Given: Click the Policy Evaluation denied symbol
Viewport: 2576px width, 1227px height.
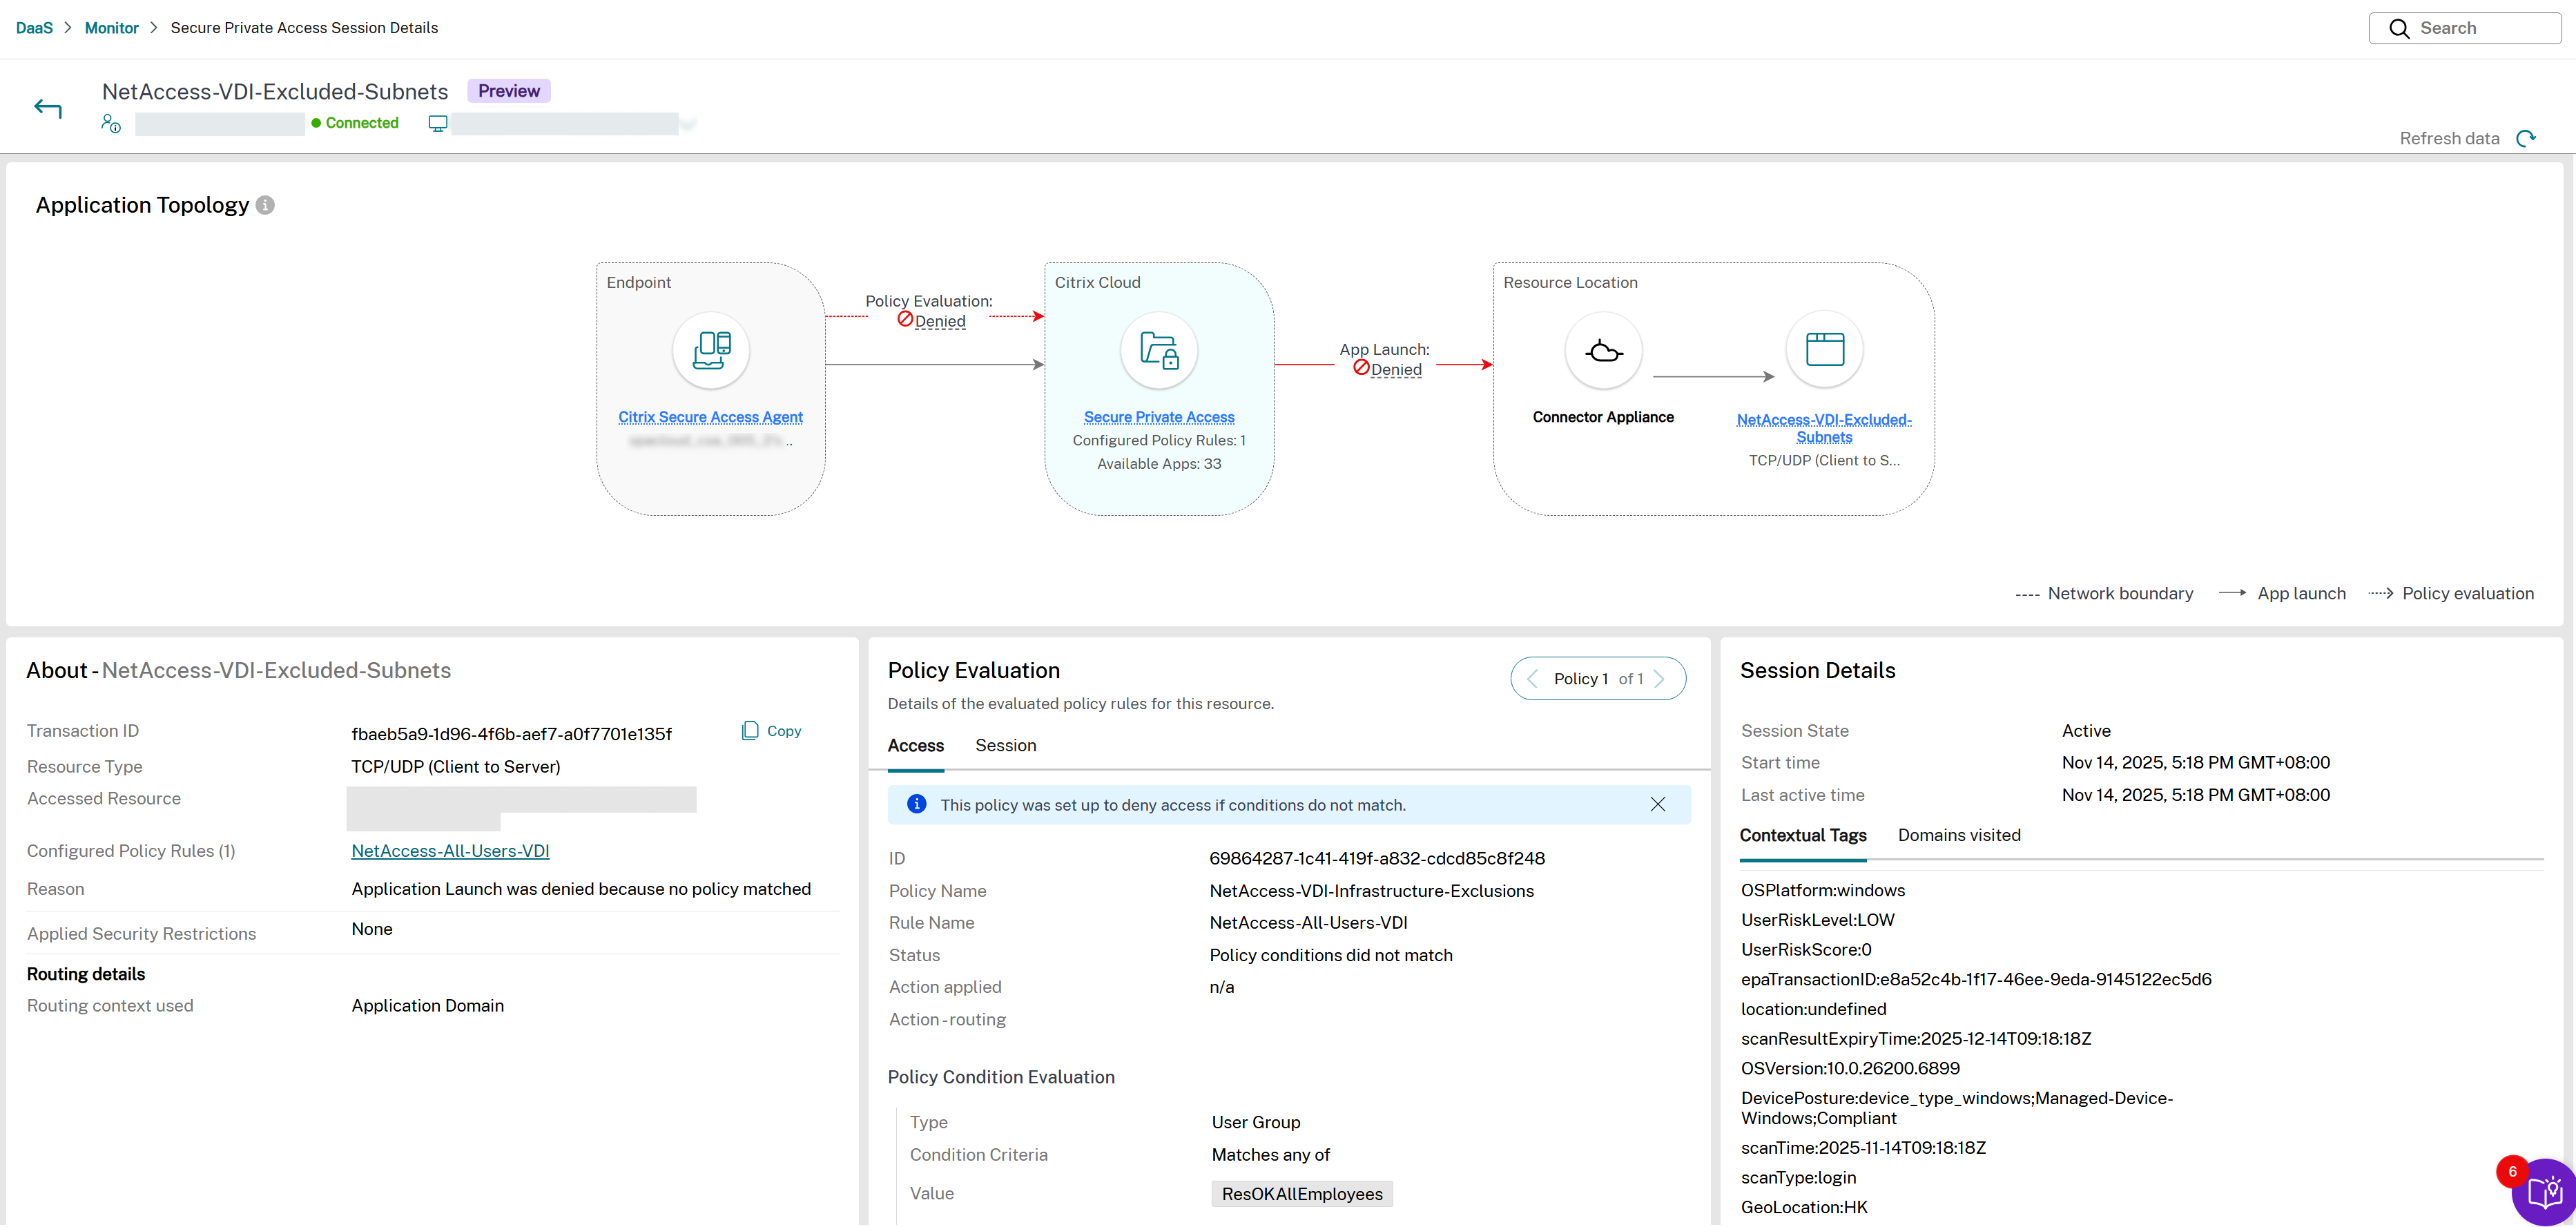Looking at the screenshot, I should tap(905, 319).
